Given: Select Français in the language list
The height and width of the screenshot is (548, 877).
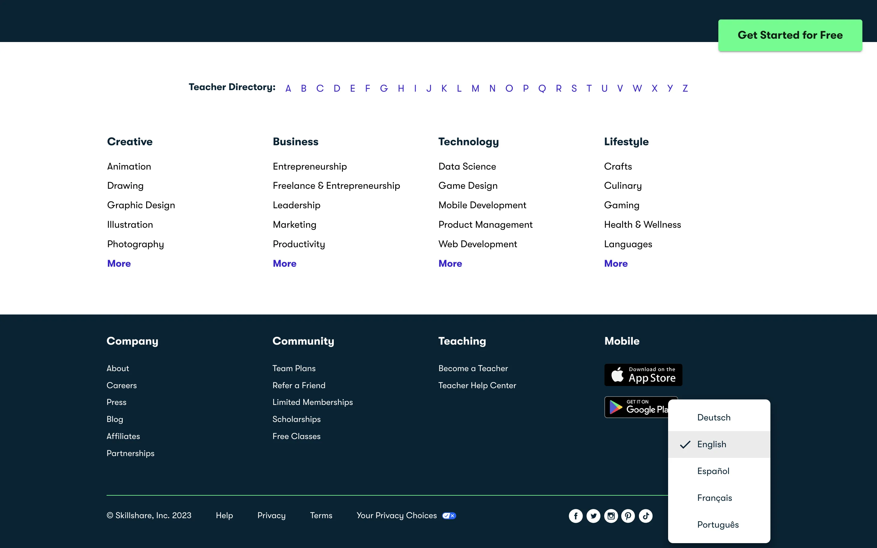Looking at the screenshot, I should pyautogui.click(x=714, y=498).
